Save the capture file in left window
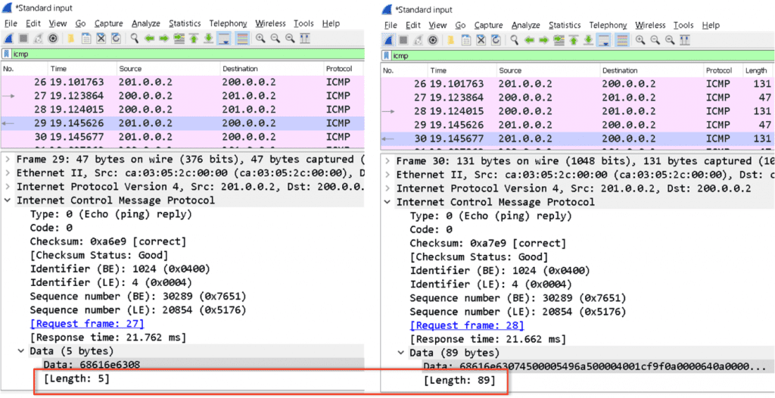Viewport: 775px width, 398px height. [86, 38]
